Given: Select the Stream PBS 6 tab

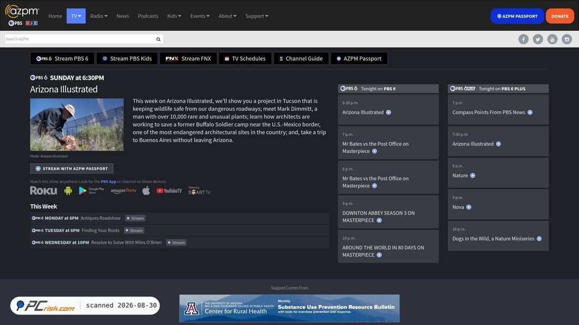Looking at the screenshot, I should [x=63, y=59].
